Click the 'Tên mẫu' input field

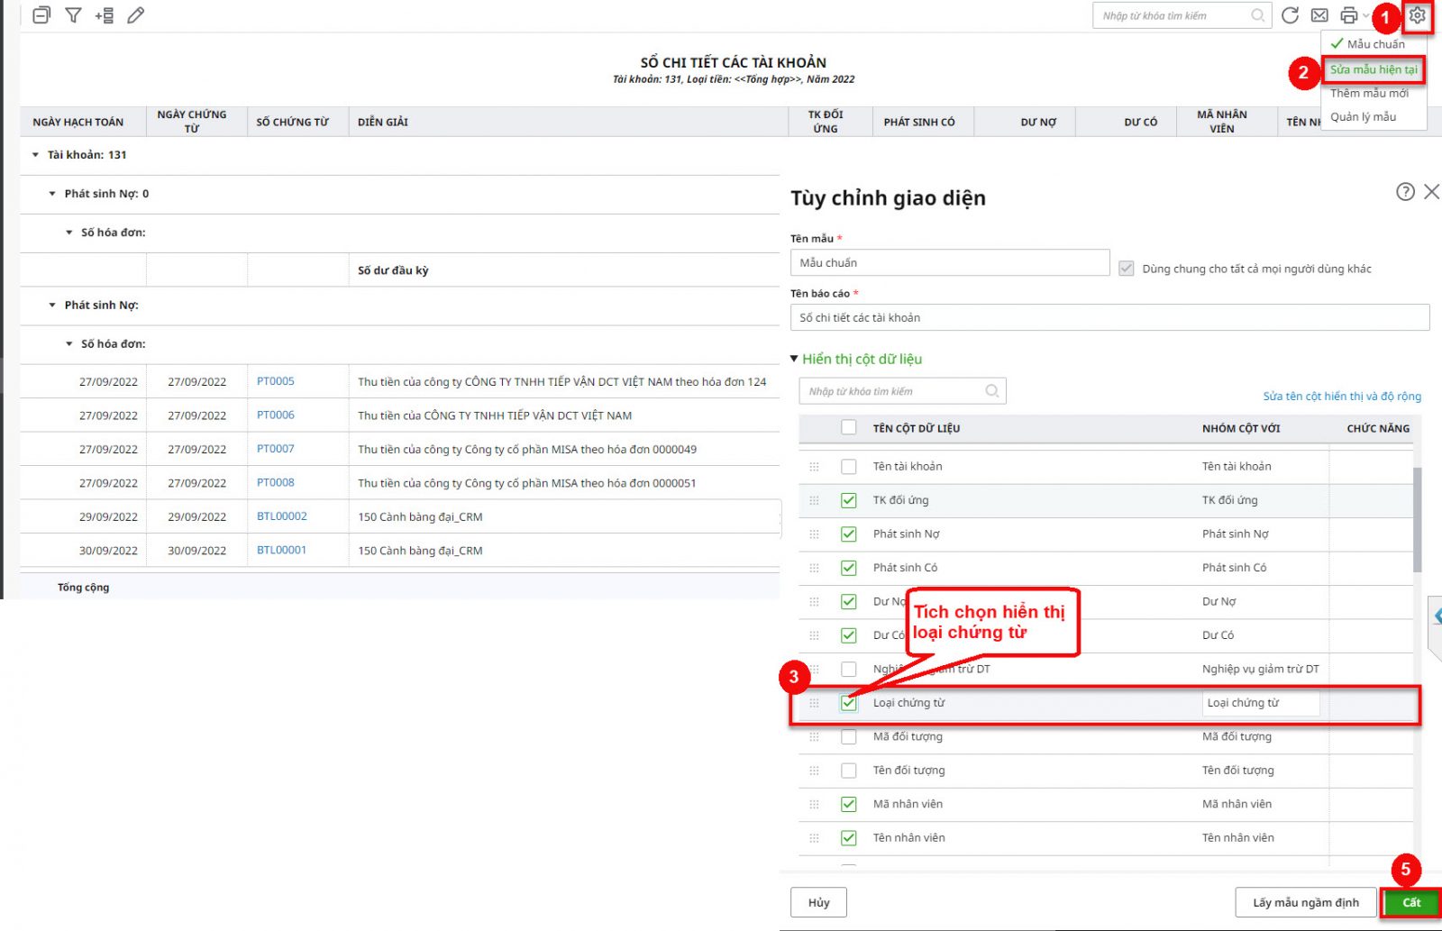click(x=949, y=263)
